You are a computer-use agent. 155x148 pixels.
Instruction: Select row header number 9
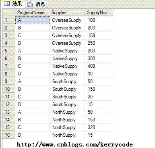(9, 81)
